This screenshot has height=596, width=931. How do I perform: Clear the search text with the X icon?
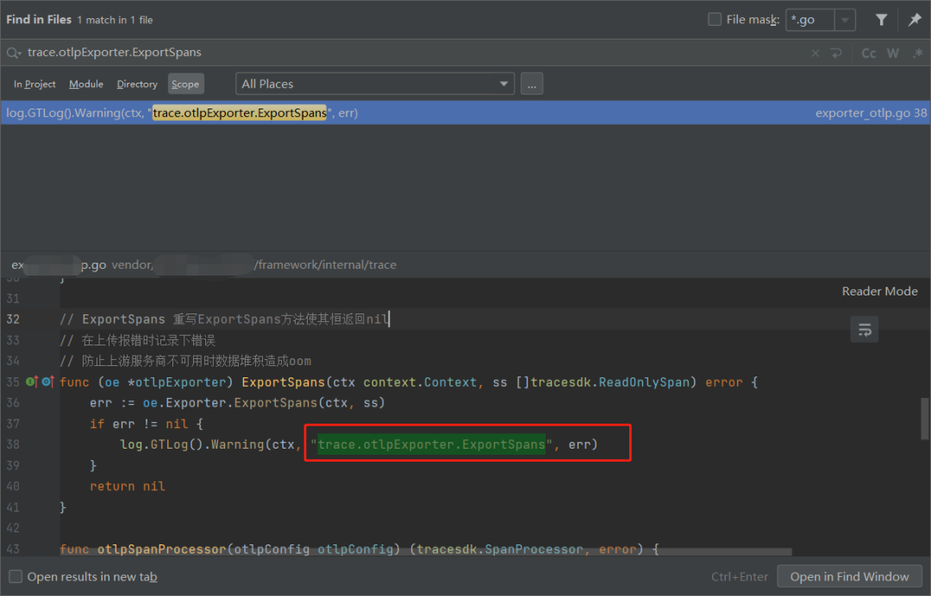815,53
